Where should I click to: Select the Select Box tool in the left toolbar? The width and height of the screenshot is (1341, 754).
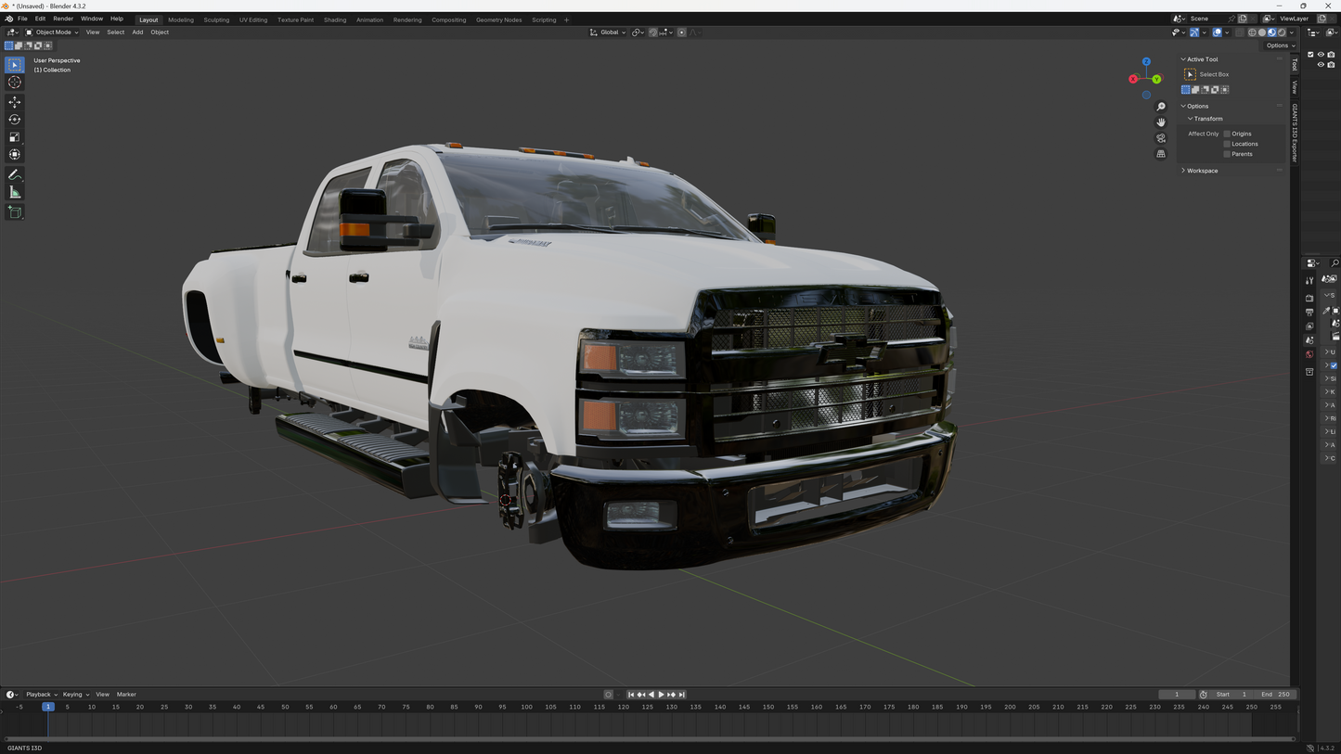[x=15, y=65]
